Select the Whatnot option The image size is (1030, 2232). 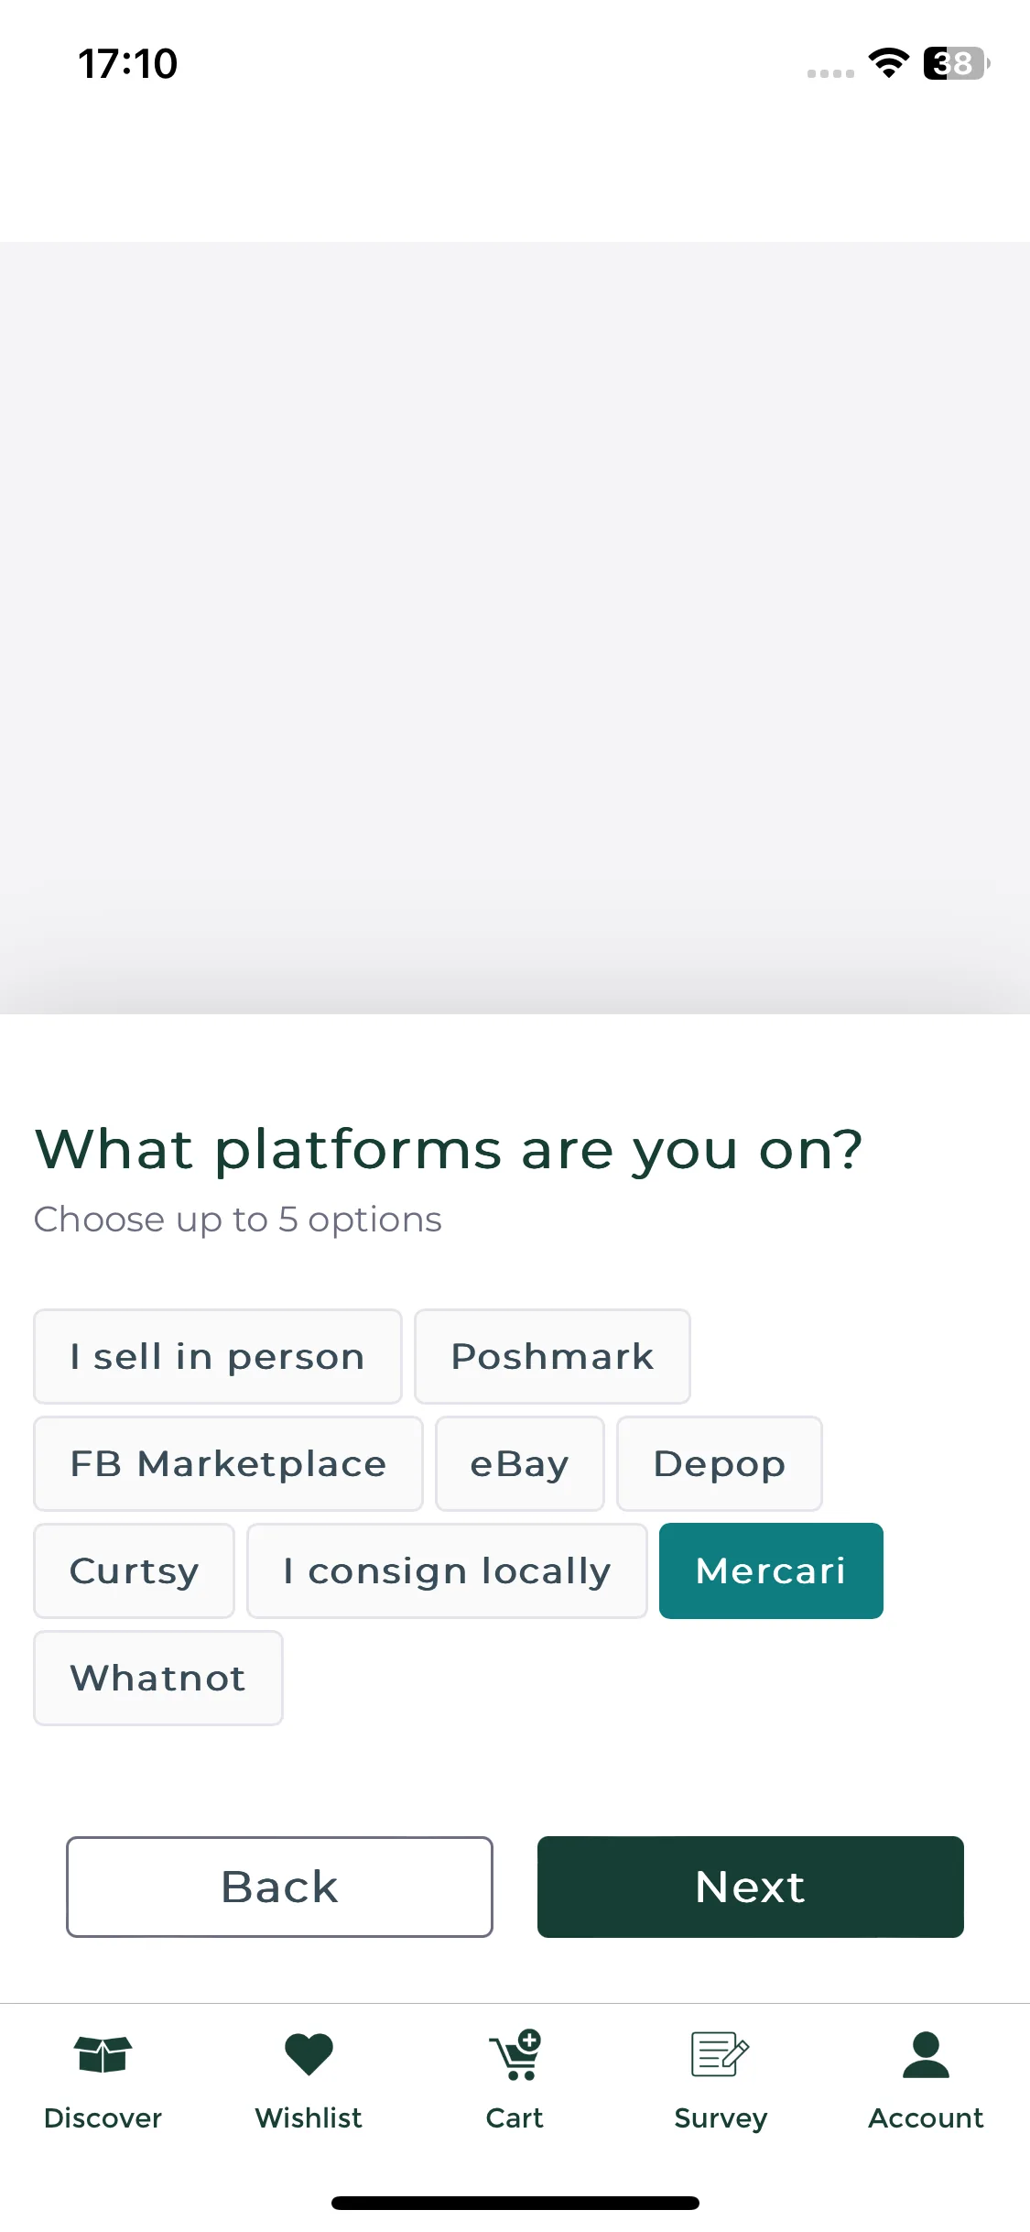pyautogui.click(x=158, y=1678)
